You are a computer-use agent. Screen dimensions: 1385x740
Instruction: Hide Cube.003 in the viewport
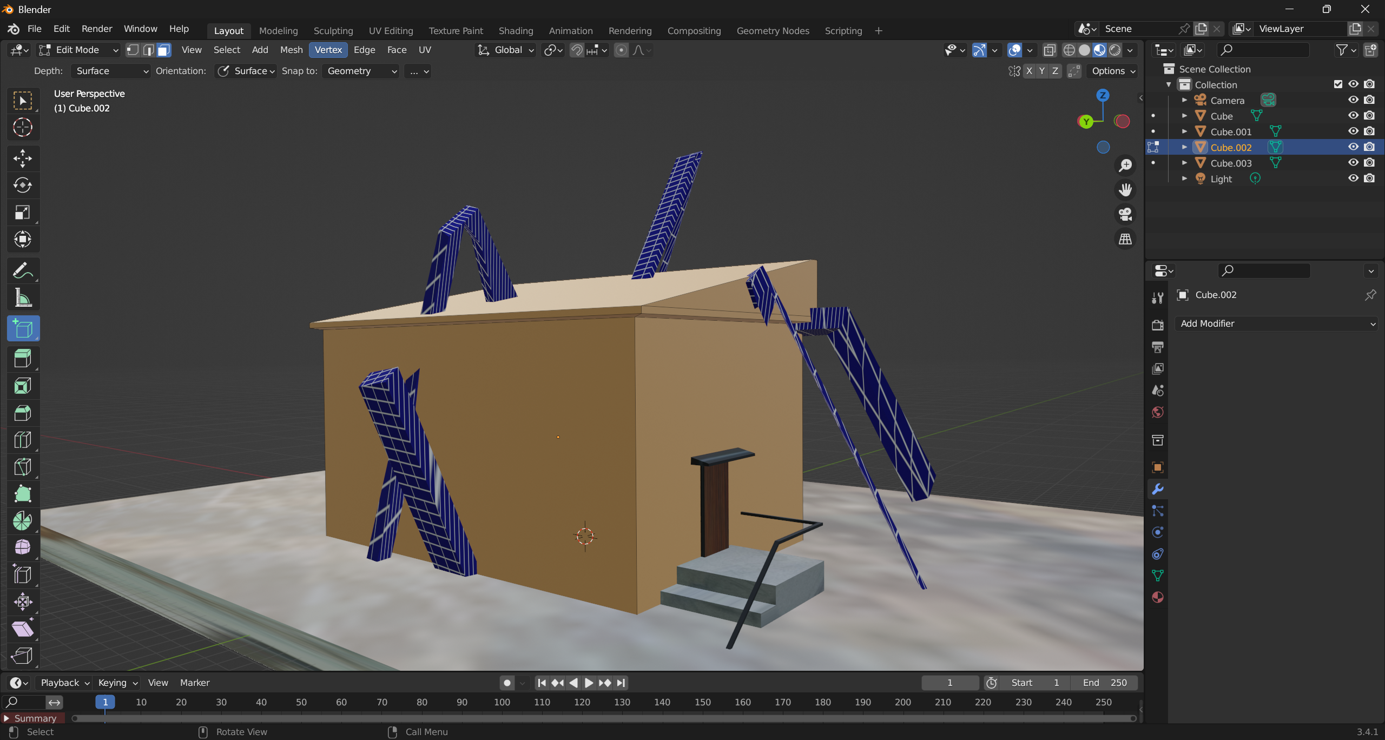[1353, 163]
